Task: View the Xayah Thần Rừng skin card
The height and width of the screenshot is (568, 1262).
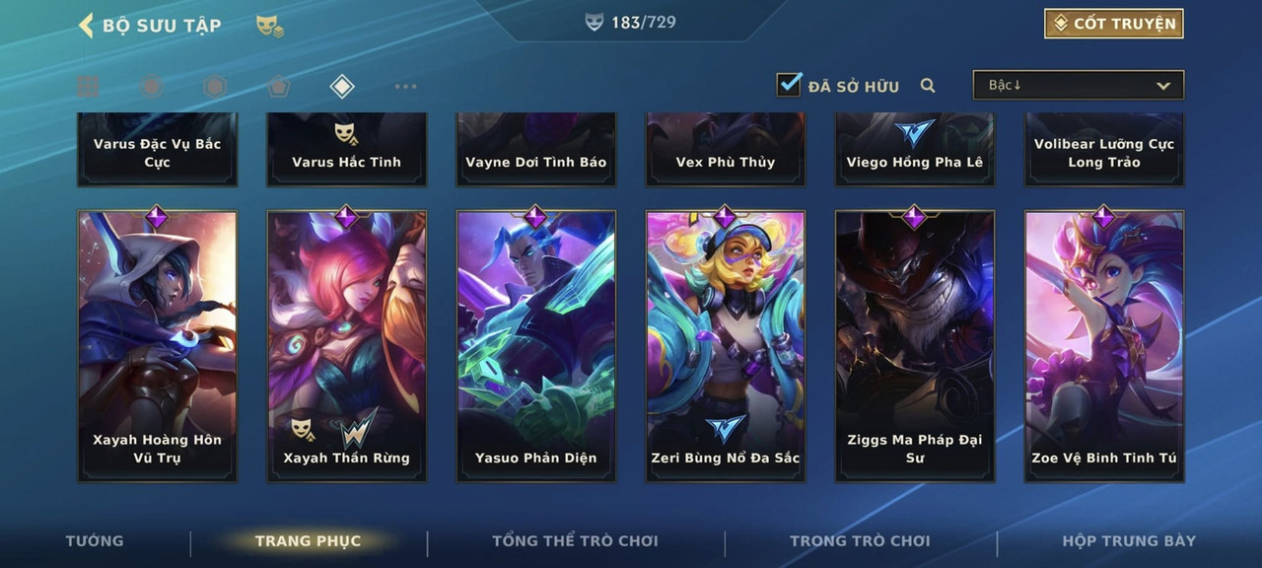Action: click(x=347, y=345)
